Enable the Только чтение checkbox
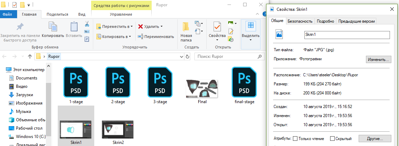399x146 pixels. tap(295, 139)
